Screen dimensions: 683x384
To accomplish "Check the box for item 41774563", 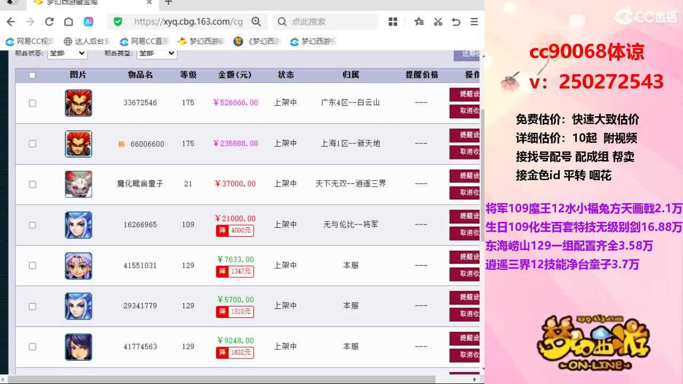I will (32, 347).
